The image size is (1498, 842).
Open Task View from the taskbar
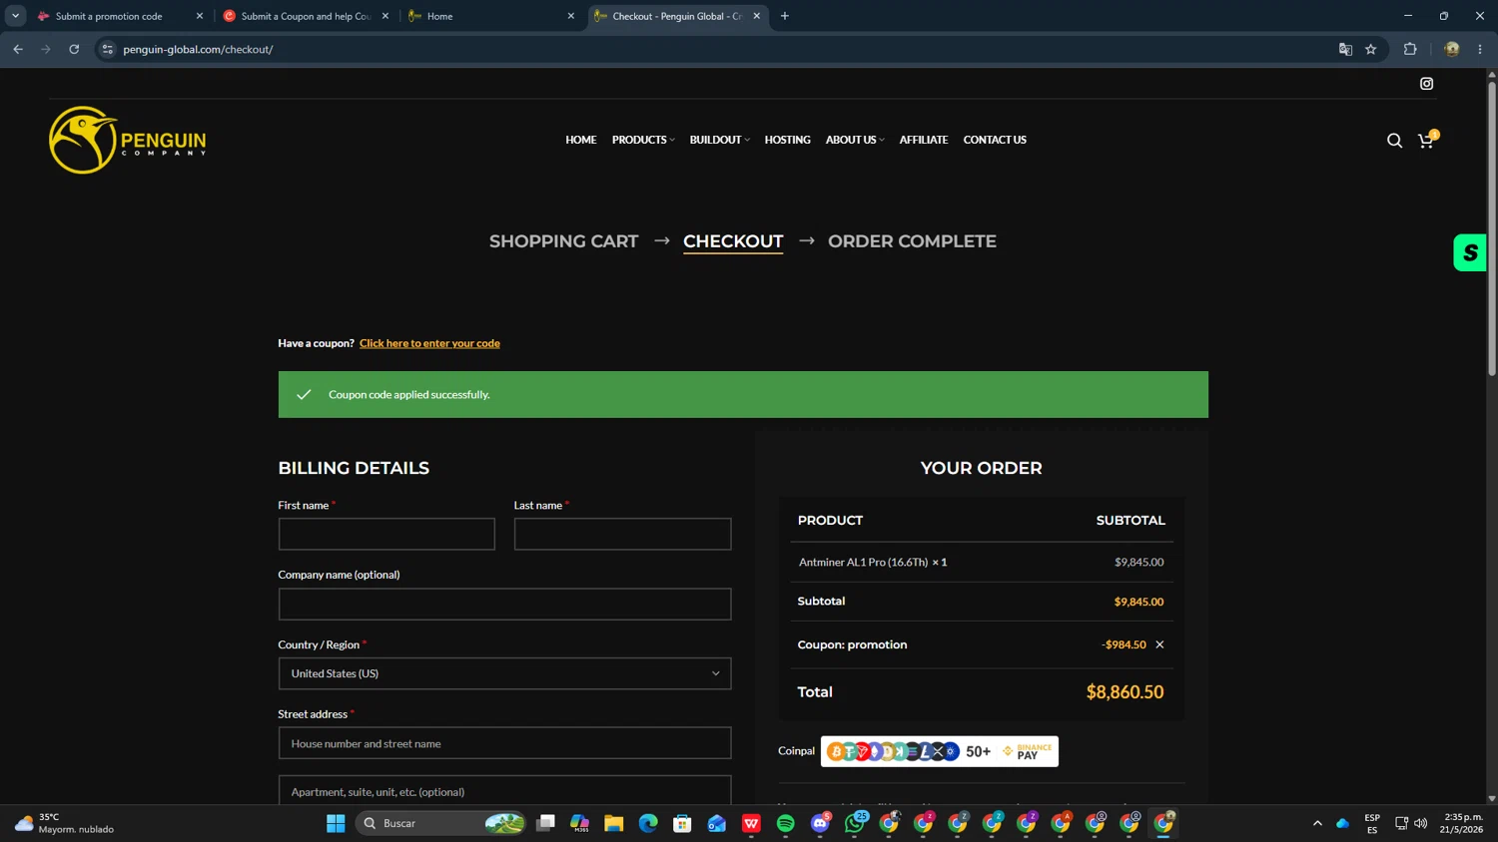point(545,823)
